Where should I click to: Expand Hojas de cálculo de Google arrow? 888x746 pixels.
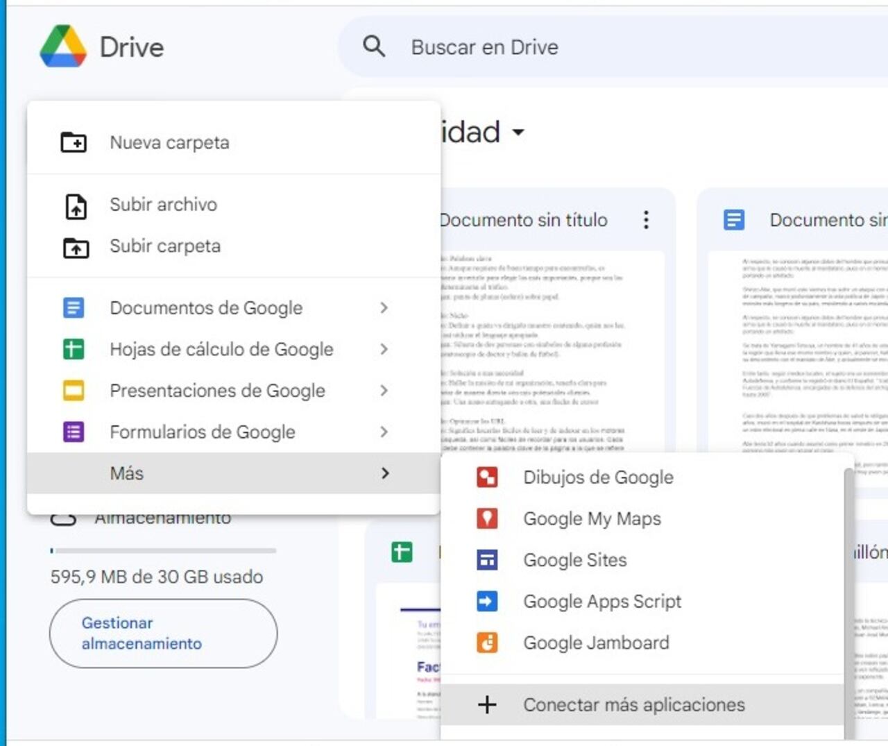384,349
